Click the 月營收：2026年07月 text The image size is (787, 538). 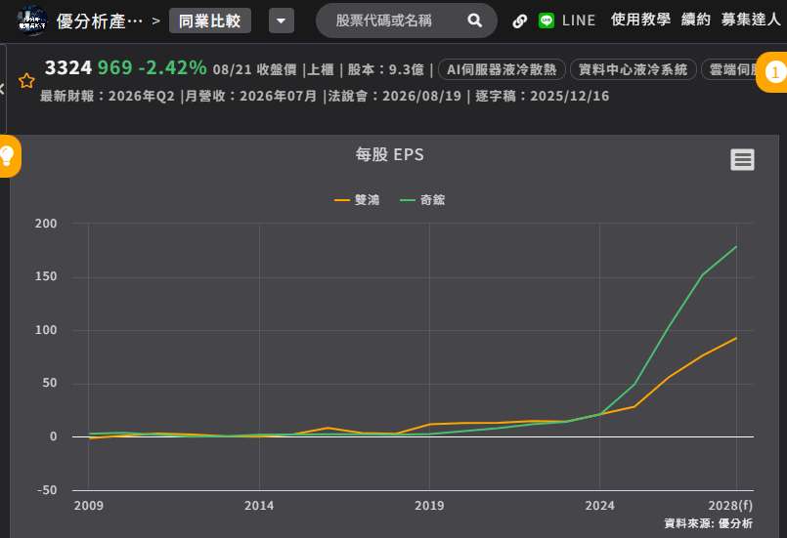251,96
